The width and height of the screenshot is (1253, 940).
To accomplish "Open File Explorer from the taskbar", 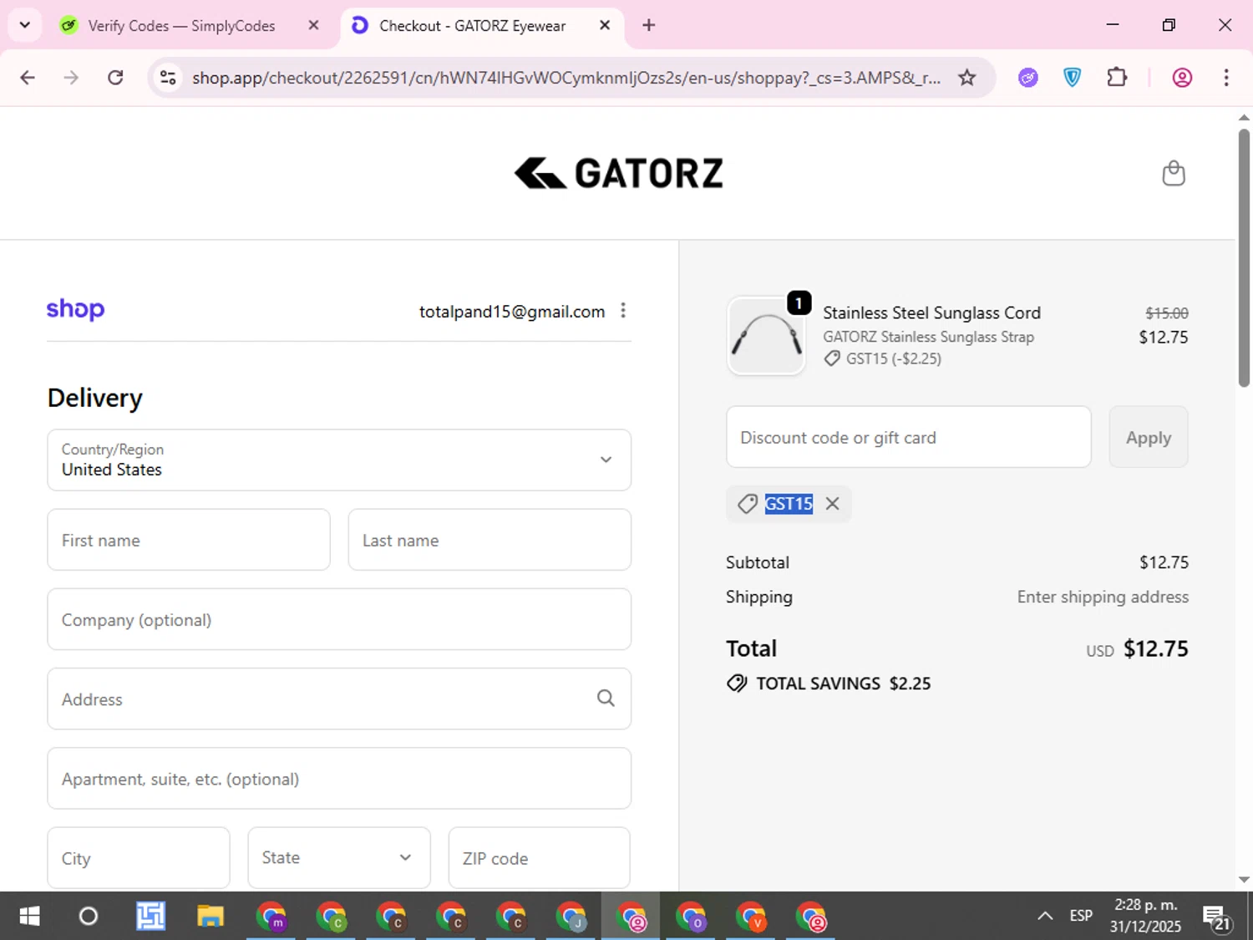I will (211, 917).
